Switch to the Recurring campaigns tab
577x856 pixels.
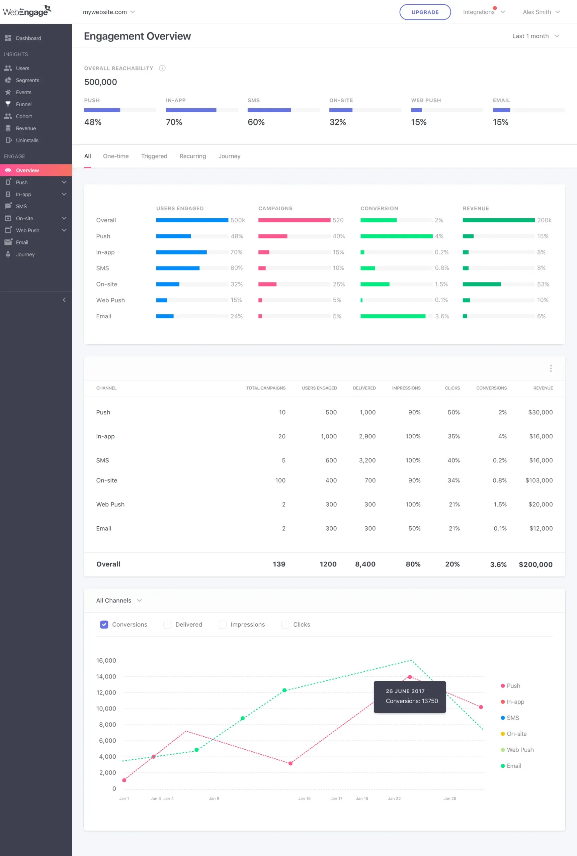[192, 156]
